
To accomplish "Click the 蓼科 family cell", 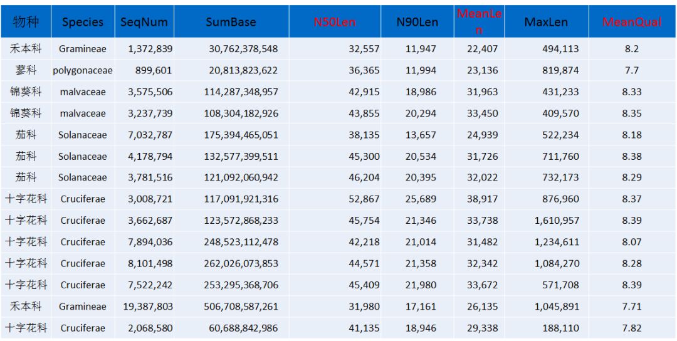I will pos(26,70).
